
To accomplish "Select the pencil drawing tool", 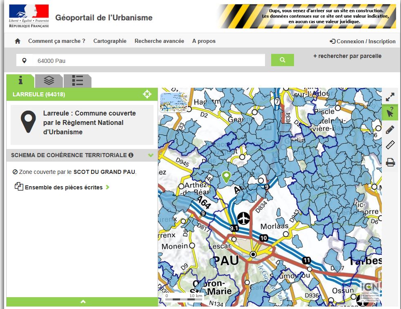I will pyautogui.click(x=390, y=129).
